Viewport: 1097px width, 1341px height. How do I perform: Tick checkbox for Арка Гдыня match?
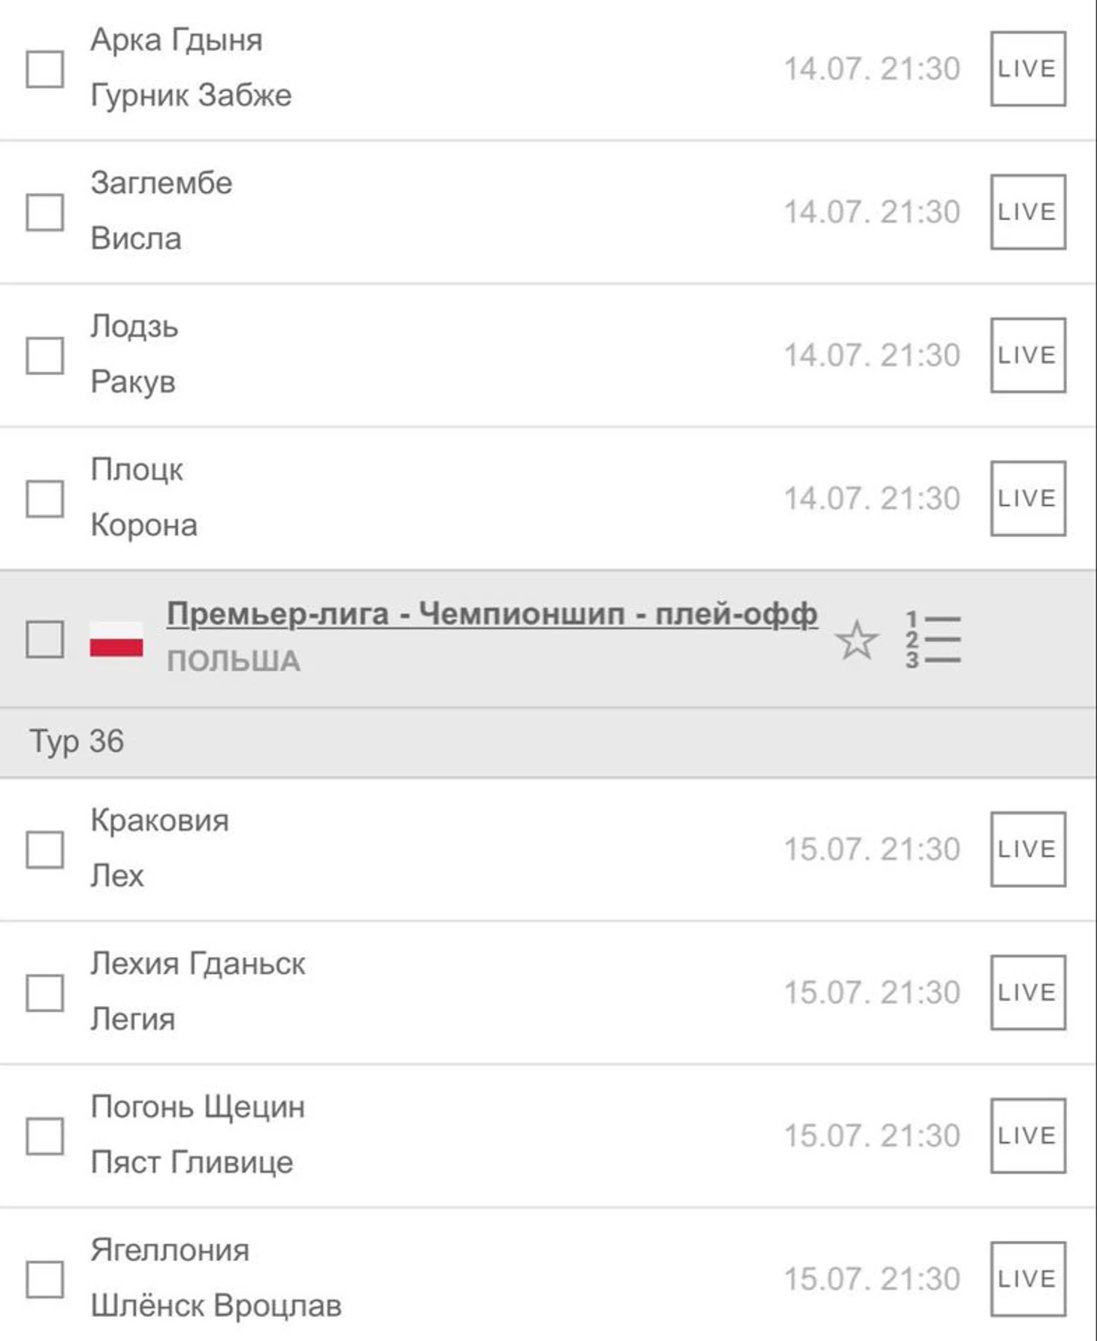(x=45, y=69)
